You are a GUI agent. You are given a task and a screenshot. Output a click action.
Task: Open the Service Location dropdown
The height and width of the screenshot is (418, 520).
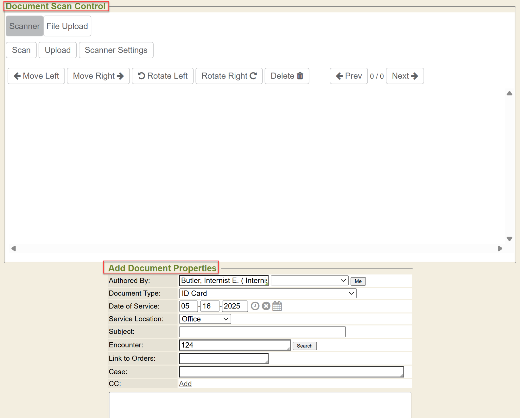(x=205, y=319)
